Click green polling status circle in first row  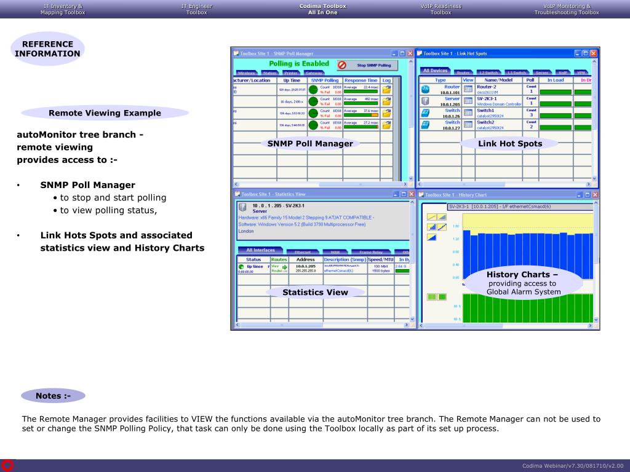point(313,90)
